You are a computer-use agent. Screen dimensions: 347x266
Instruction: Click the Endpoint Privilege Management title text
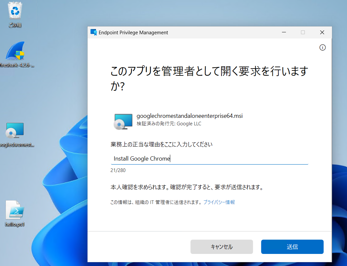[x=133, y=33]
